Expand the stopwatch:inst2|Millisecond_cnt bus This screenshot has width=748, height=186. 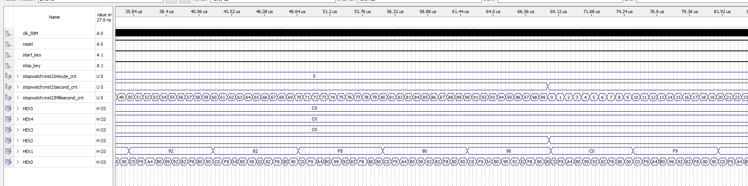(18, 97)
